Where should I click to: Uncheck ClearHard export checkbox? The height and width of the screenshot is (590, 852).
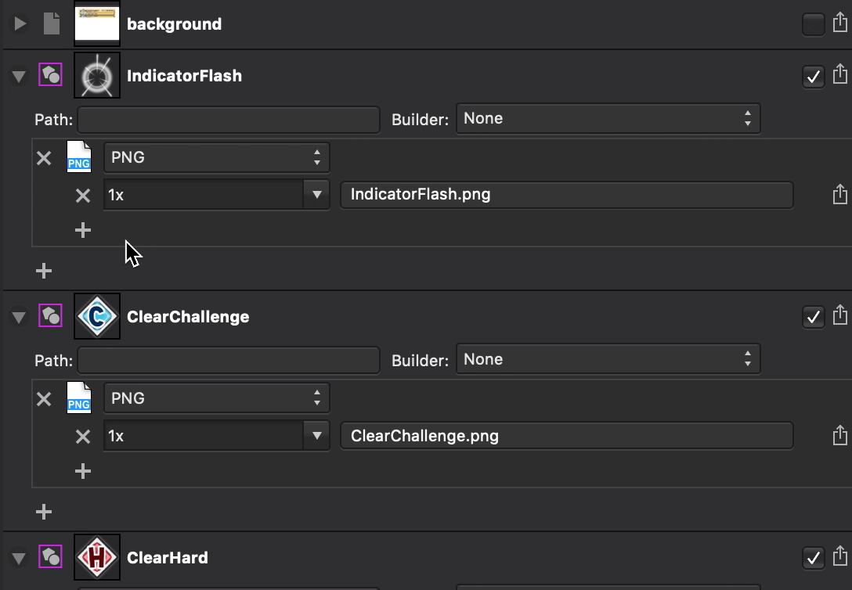[x=814, y=558]
